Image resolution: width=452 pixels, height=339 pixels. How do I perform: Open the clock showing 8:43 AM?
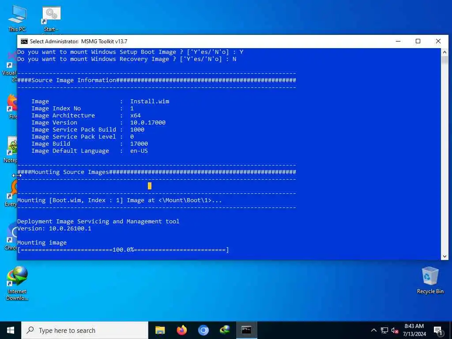click(x=414, y=330)
